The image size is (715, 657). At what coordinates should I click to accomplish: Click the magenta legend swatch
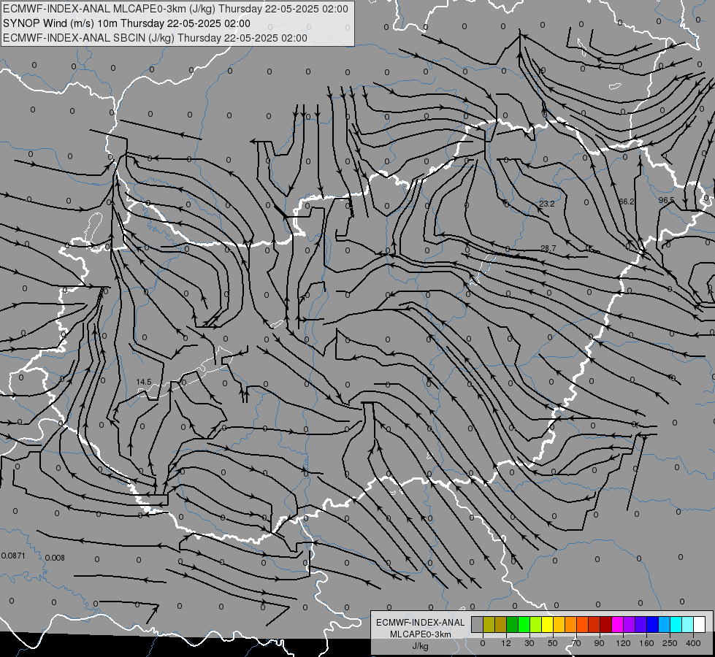[618, 624]
